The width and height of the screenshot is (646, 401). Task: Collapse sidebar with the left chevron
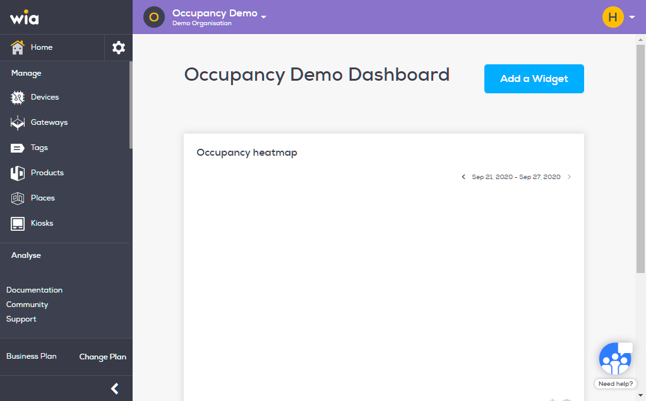(115, 388)
